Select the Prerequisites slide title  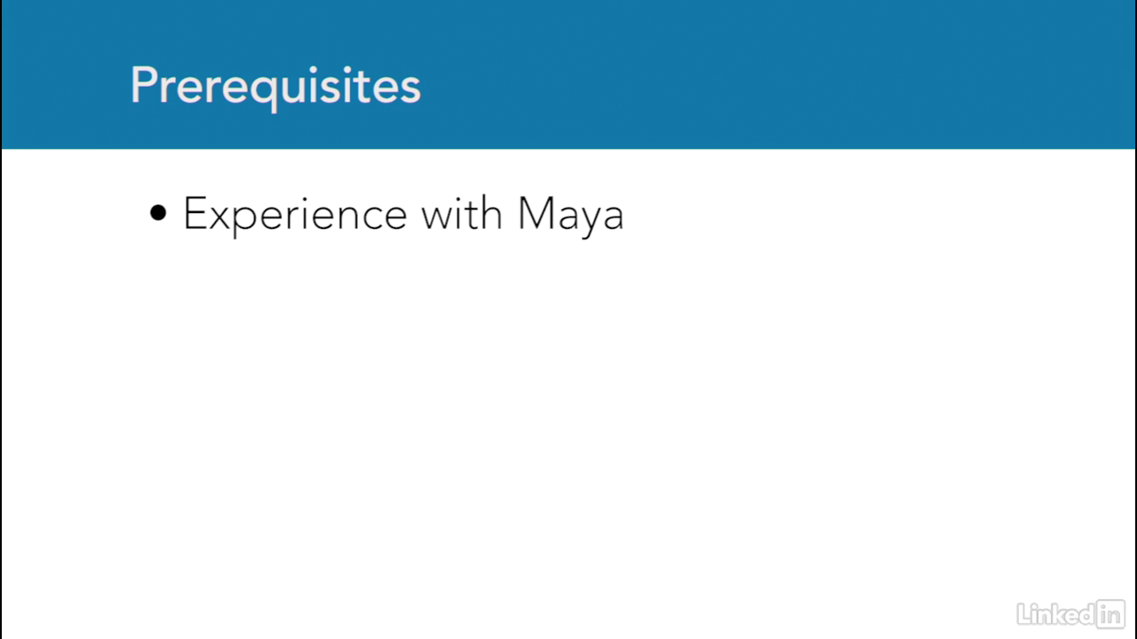275,86
